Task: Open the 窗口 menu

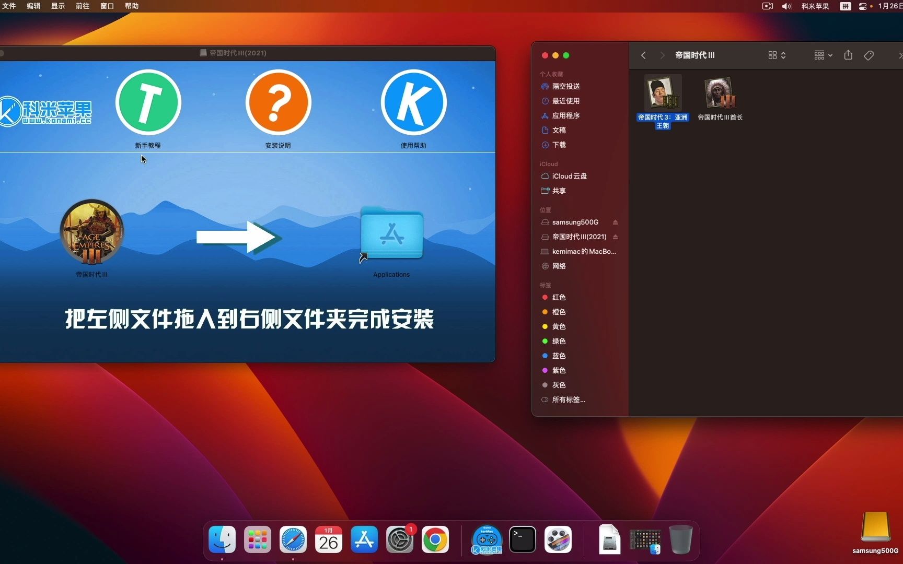Action: (x=107, y=6)
